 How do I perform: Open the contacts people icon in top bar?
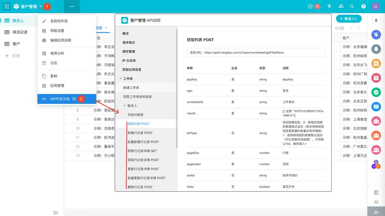[341, 6]
